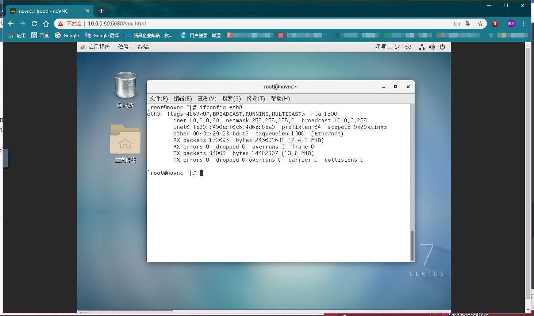Click the browser scrollbar up arrow
534x316 pixels.
tap(528, 45)
